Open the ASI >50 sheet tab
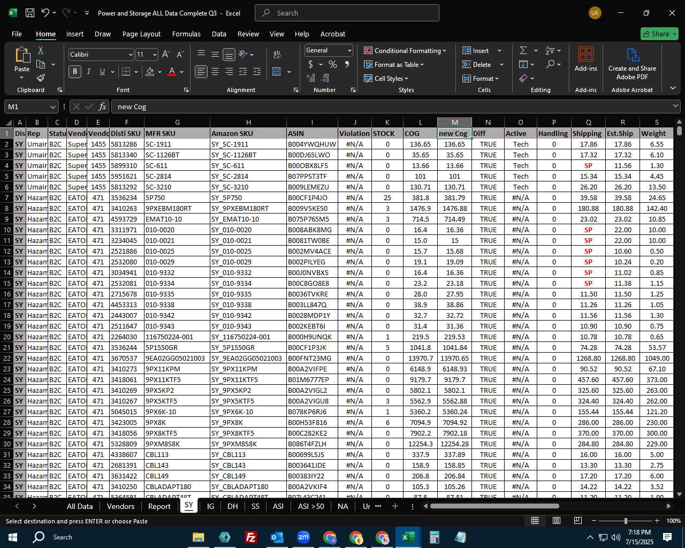This screenshot has height=548, width=685. 311,506
